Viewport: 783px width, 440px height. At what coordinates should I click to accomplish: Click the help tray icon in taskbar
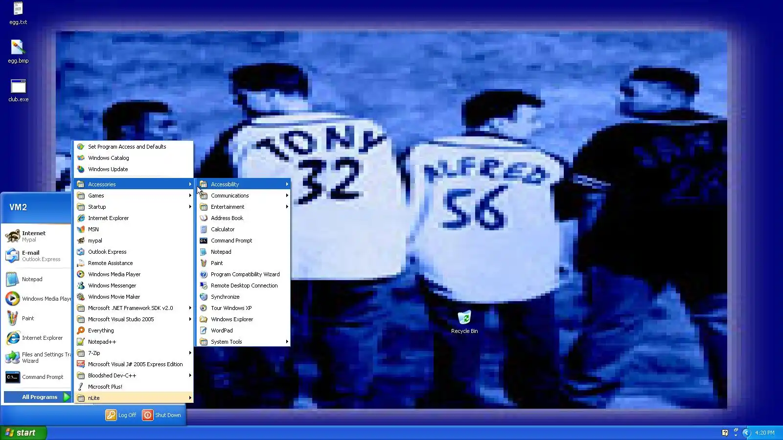pos(725,433)
